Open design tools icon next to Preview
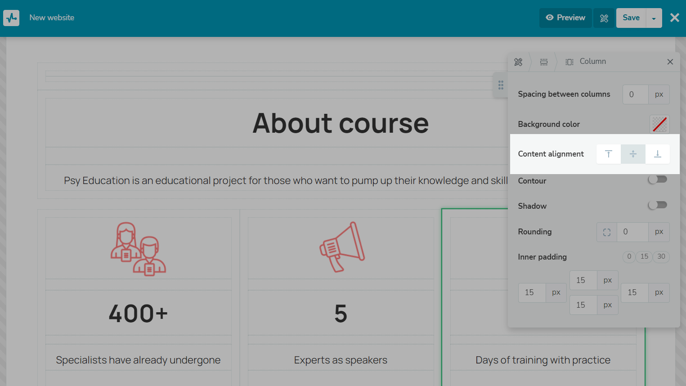 tap(604, 18)
